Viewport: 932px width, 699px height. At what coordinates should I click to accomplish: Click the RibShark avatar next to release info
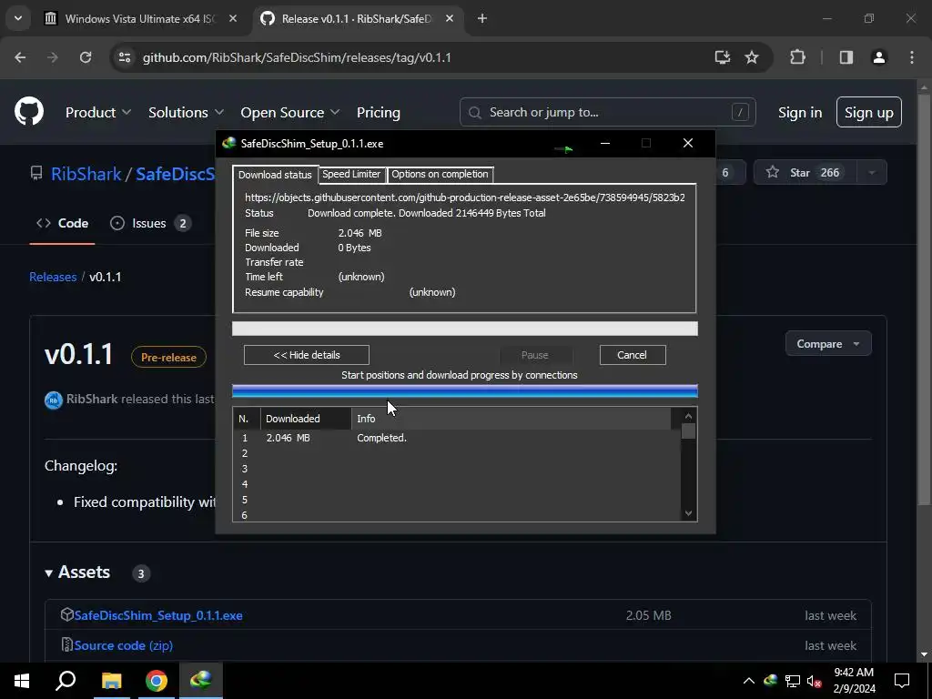click(54, 400)
